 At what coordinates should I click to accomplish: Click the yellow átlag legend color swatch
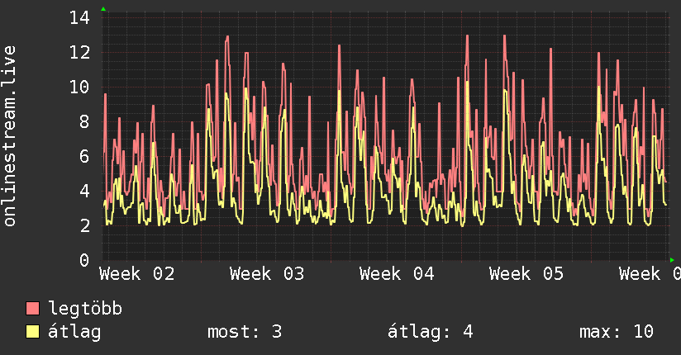point(32,332)
